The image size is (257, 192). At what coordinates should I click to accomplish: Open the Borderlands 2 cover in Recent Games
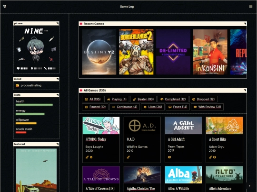point(136,52)
